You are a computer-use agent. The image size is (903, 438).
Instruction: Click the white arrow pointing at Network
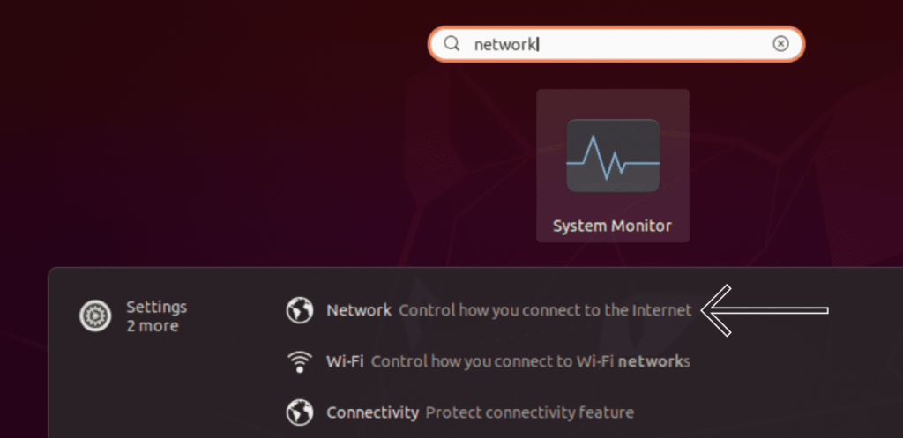tap(764, 310)
